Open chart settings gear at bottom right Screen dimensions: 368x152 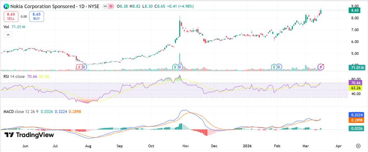click(358, 146)
